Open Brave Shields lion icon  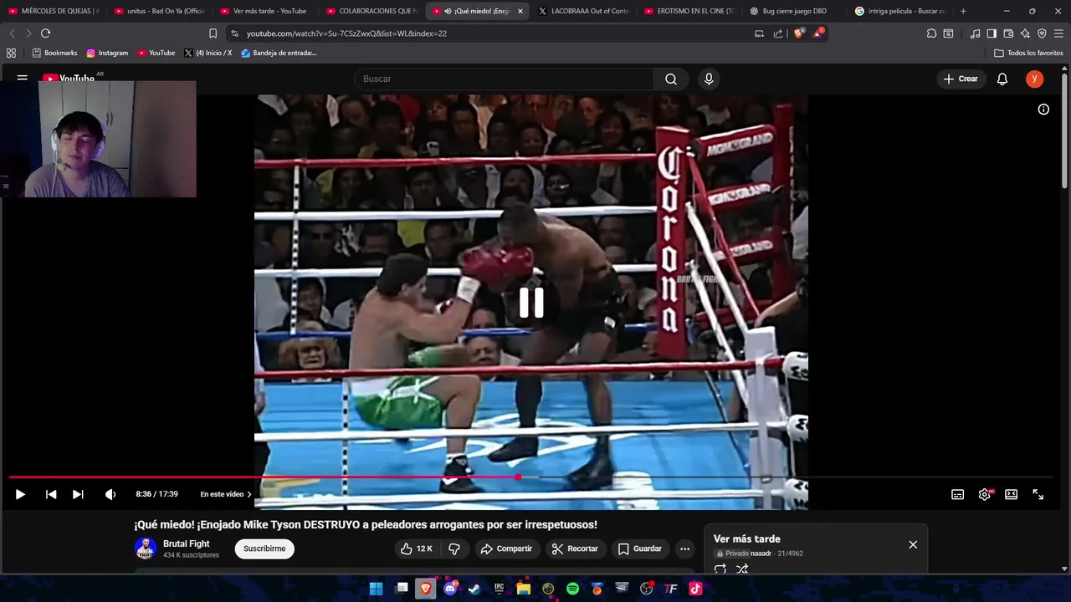click(798, 33)
